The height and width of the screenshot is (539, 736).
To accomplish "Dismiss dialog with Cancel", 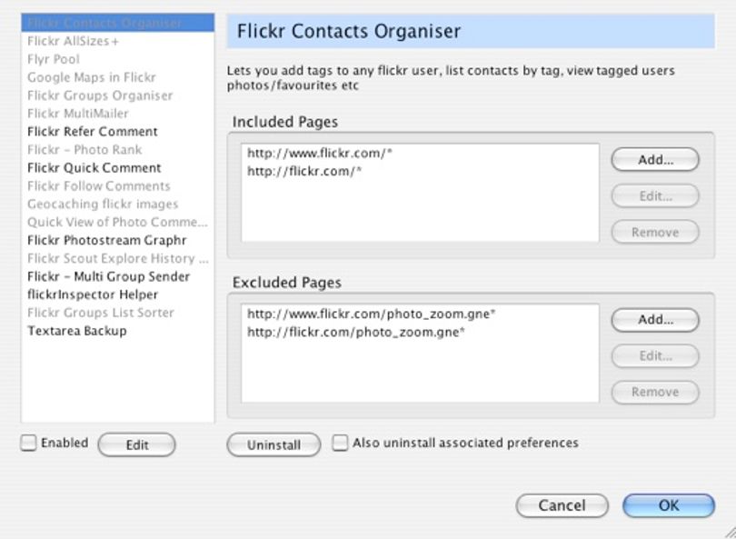I will (562, 505).
